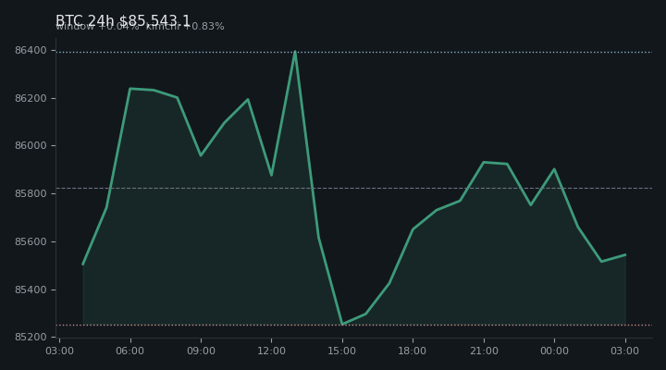Click the 00:00 time axis label

pos(554,351)
